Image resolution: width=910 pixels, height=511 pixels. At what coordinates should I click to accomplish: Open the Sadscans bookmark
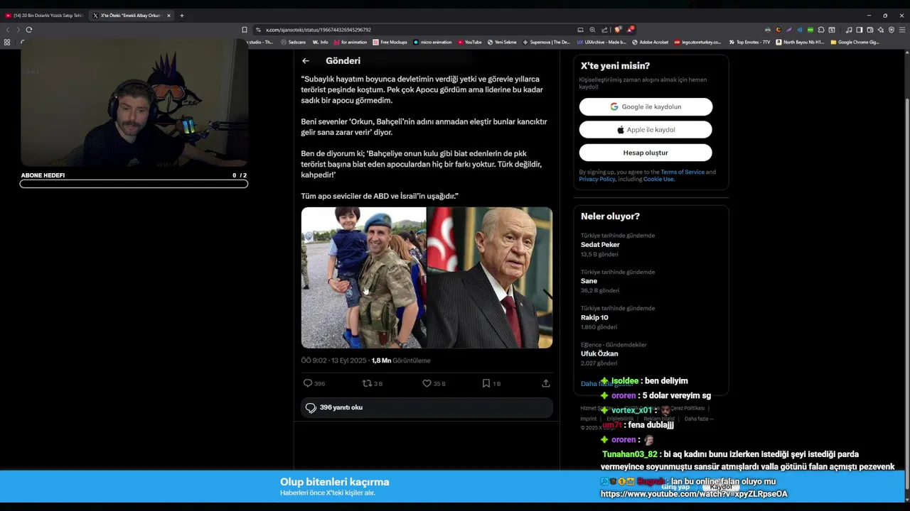293,42
